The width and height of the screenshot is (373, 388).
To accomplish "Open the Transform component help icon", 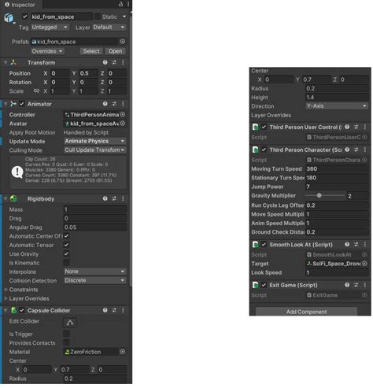I will coord(105,62).
